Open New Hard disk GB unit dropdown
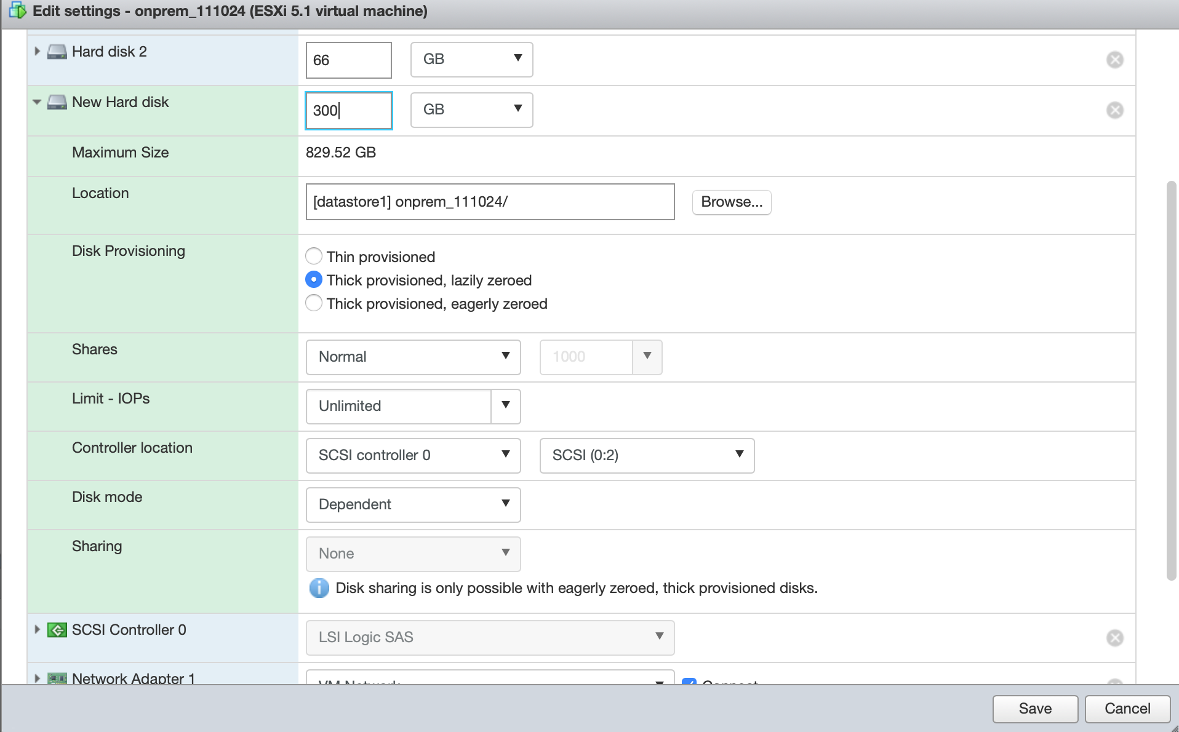The image size is (1179, 732). coord(472,110)
